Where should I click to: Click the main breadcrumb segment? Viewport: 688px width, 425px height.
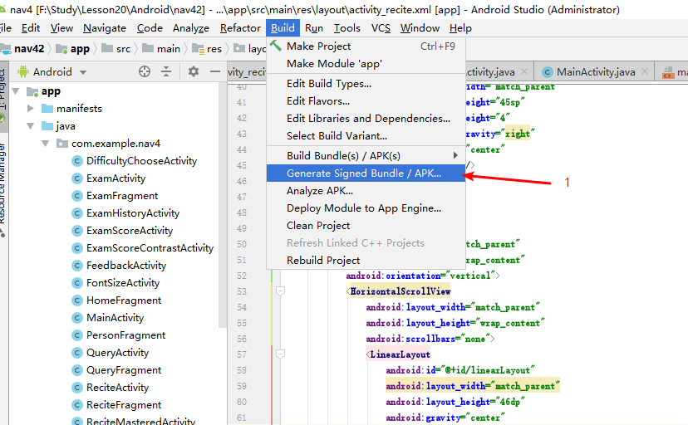click(169, 49)
